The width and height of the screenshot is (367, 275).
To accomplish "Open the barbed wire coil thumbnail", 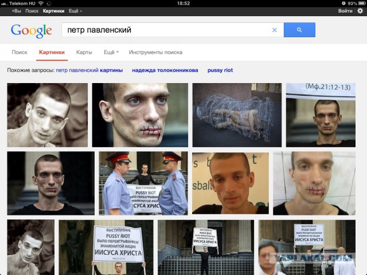I will click(x=237, y=115).
